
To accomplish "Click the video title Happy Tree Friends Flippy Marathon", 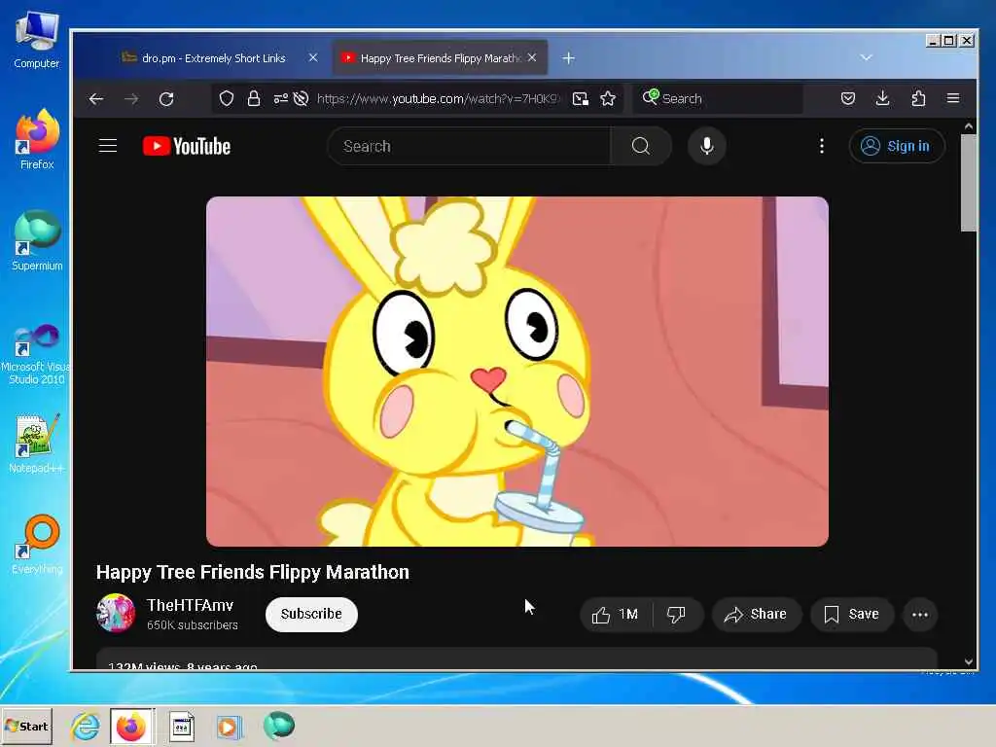I will [253, 572].
